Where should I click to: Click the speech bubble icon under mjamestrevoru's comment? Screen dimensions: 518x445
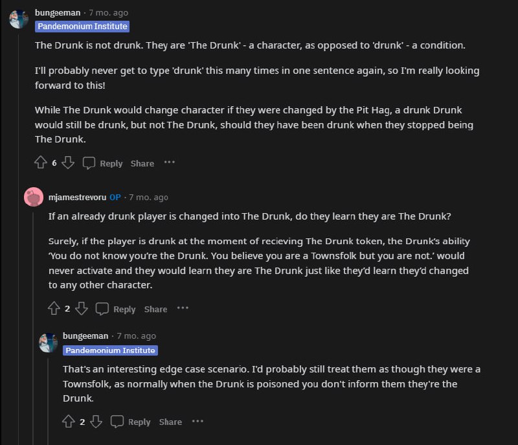[102, 309]
